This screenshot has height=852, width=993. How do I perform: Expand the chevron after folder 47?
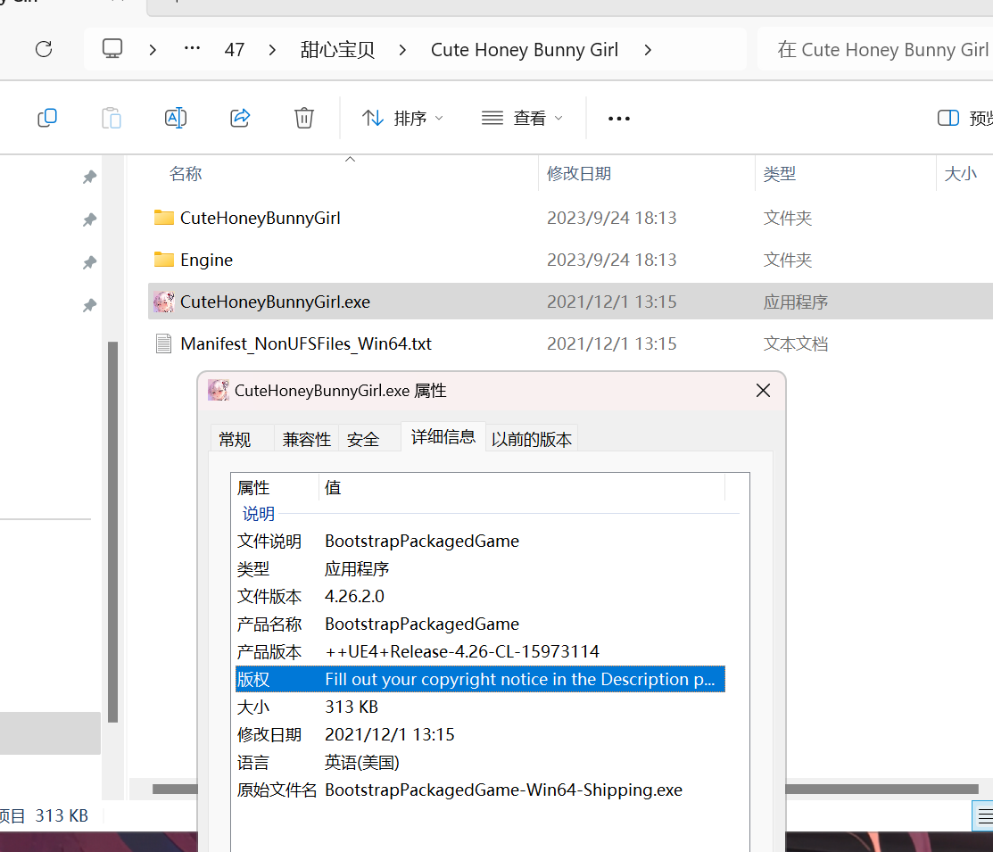pyautogui.click(x=272, y=49)
